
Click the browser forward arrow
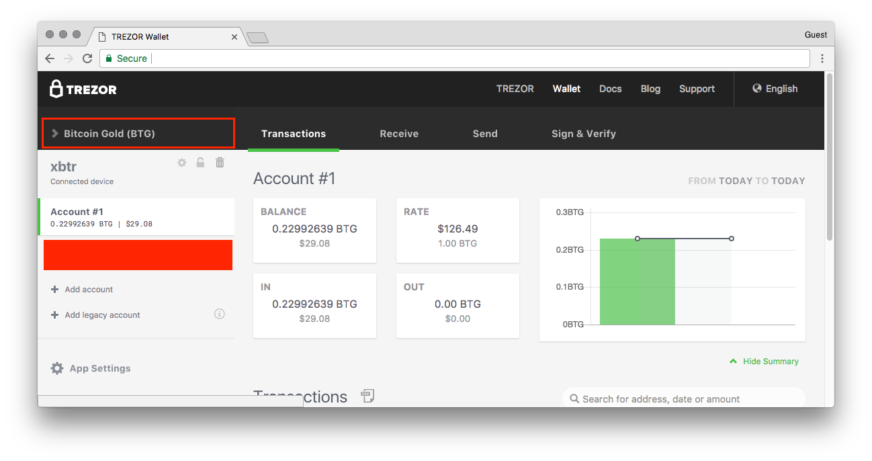click(68, 58)
